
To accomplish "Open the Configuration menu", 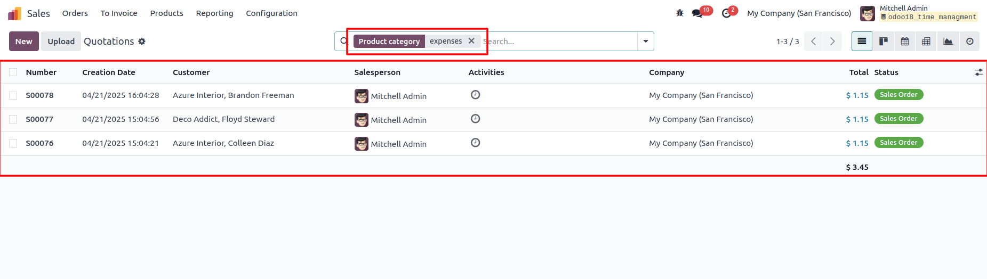I will tap(271, 13).
